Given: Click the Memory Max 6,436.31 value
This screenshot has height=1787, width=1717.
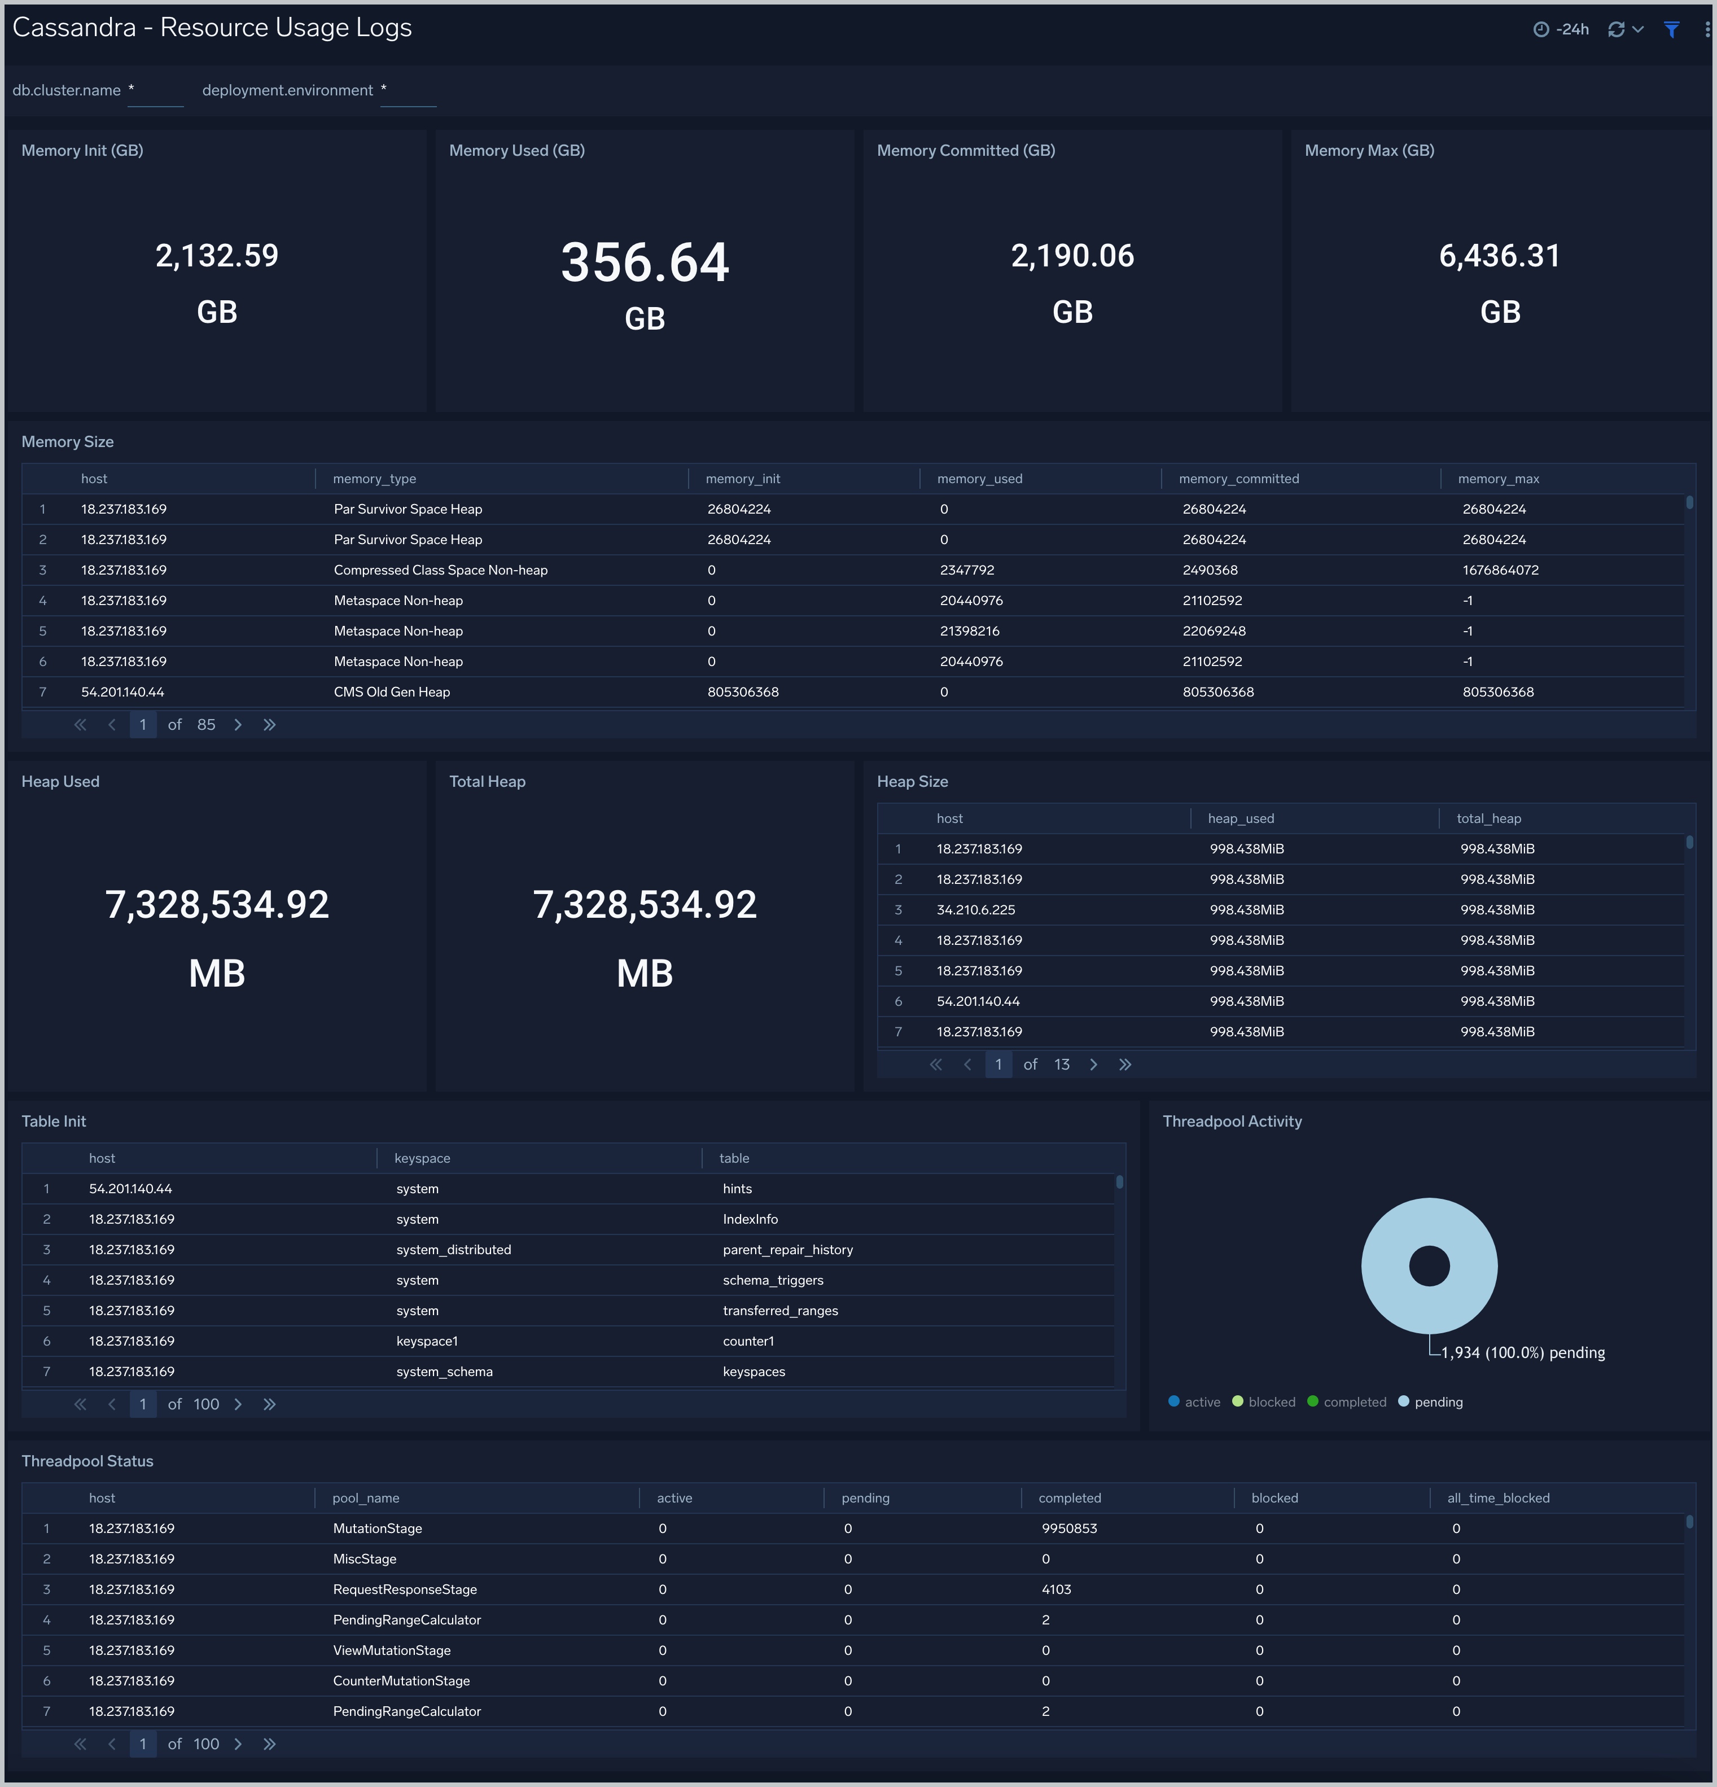Looking at the screenshot, I should (x=1500, y=257).
